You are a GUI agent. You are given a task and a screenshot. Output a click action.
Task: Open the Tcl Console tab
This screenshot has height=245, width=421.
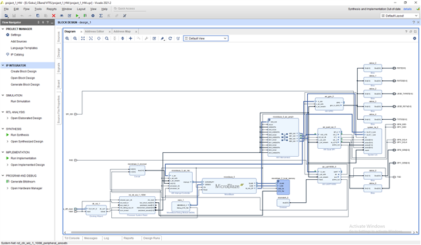pyautogui.click(x=72, y=238)
